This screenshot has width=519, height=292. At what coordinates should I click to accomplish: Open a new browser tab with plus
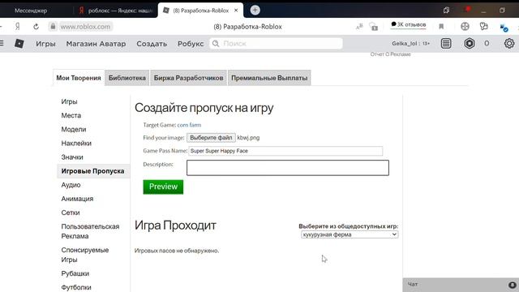pyautogui.click(x=255, y=11)
